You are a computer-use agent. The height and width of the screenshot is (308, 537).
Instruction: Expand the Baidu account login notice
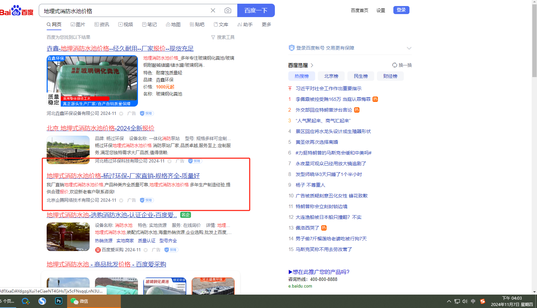point(409,48)
